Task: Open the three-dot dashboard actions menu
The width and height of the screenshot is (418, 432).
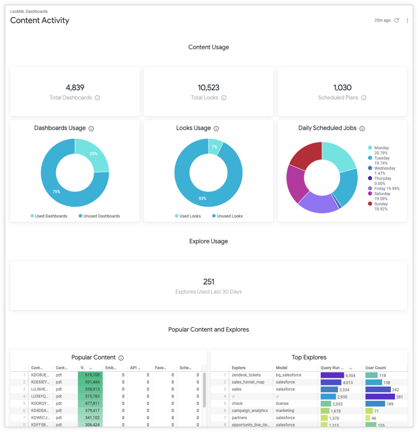Action: point(407,21)
